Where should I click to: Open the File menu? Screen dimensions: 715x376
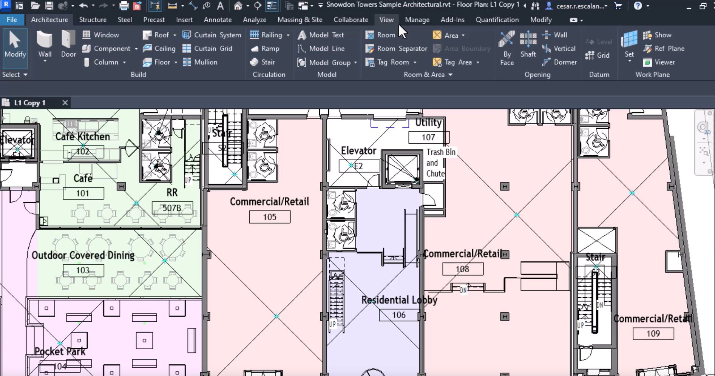click(x=12, y=20)
